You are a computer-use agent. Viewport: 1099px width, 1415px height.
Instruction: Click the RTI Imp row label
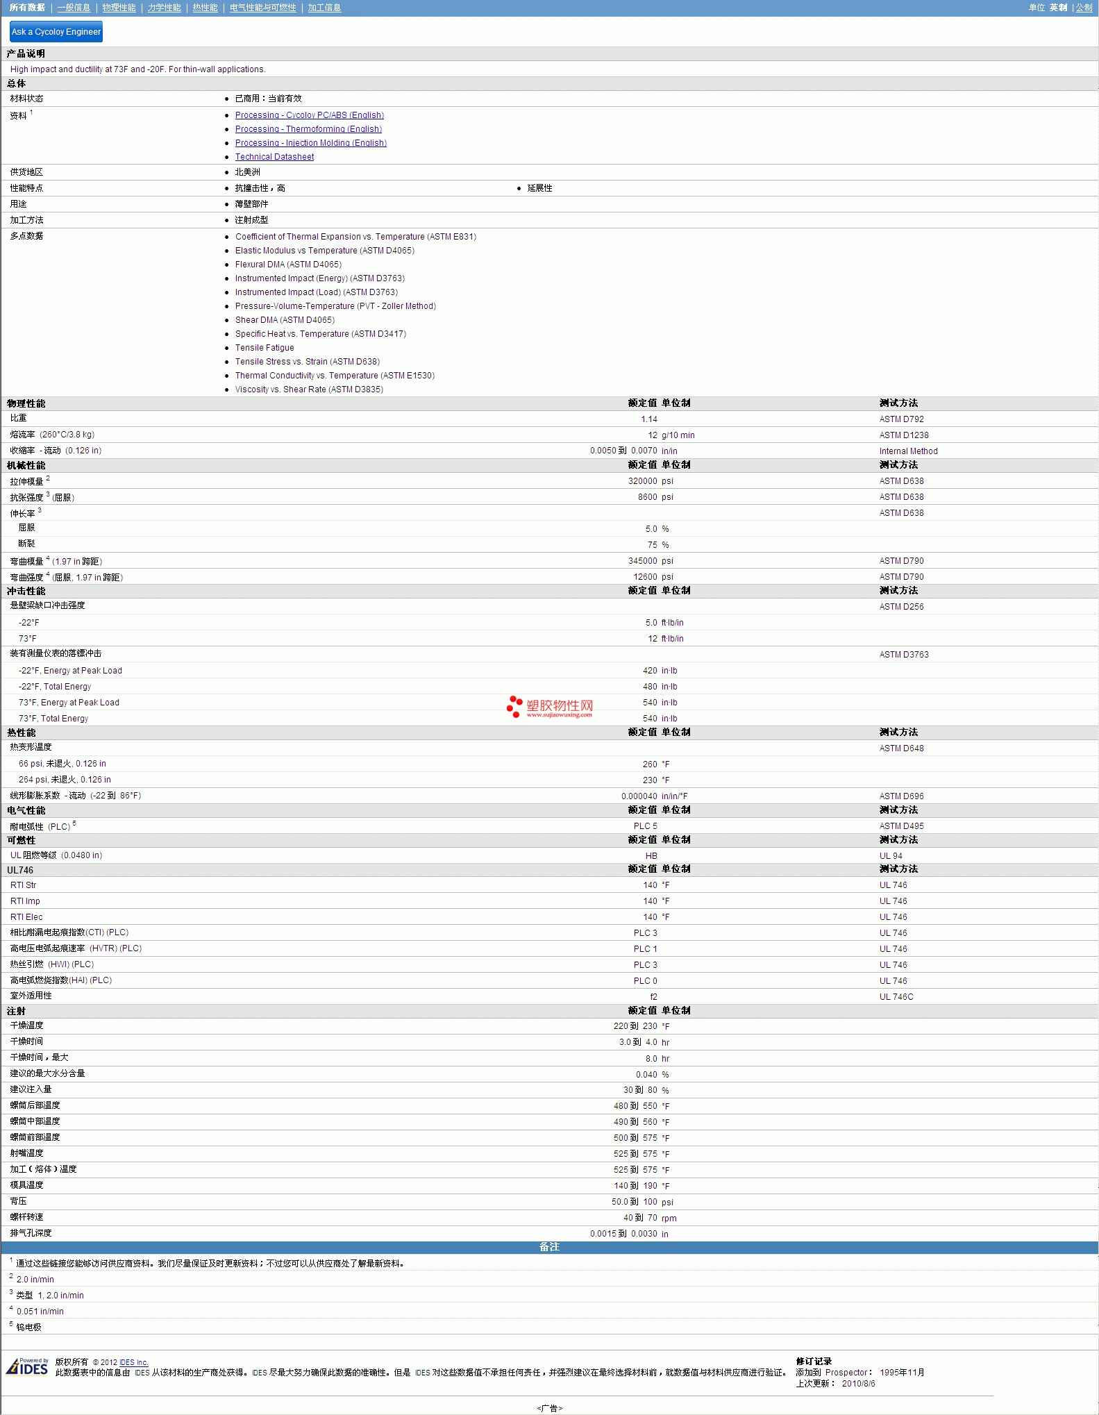[25, 901]
